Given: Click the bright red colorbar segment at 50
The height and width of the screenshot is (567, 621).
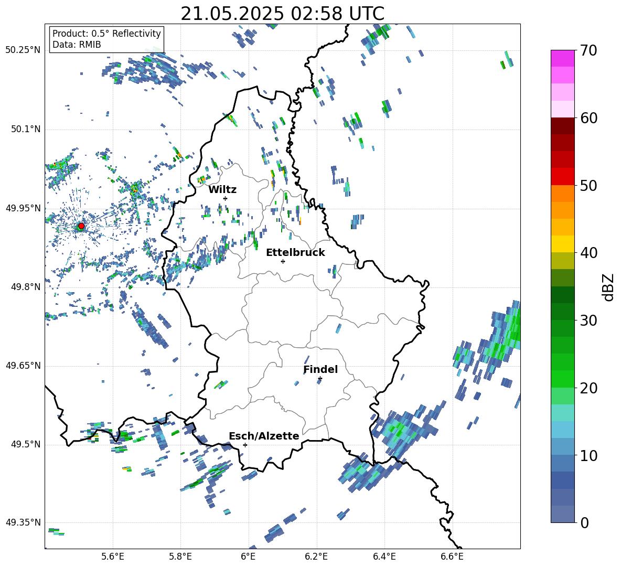Looking at the screenshot, I should (562, 177).
